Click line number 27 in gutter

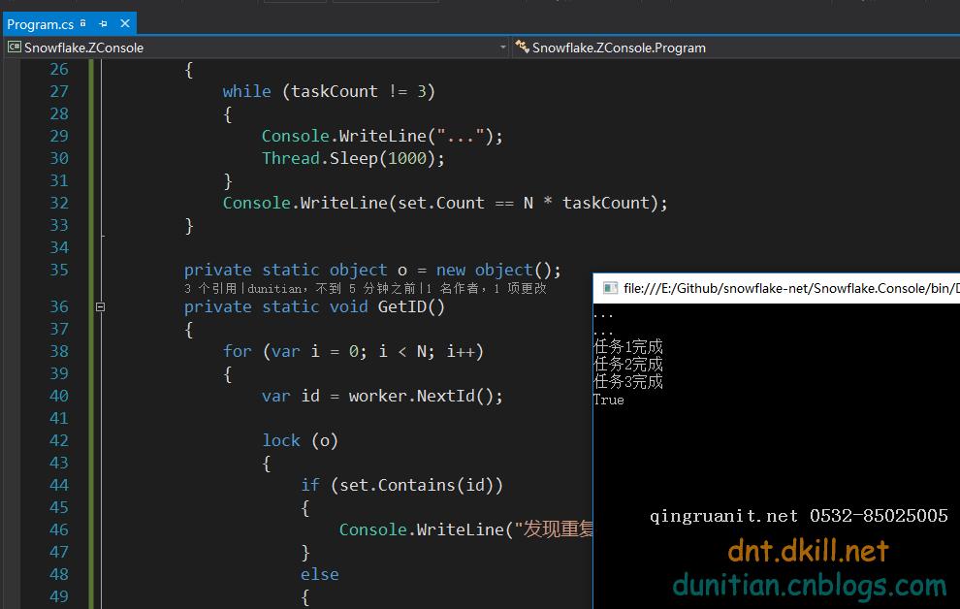59,91
